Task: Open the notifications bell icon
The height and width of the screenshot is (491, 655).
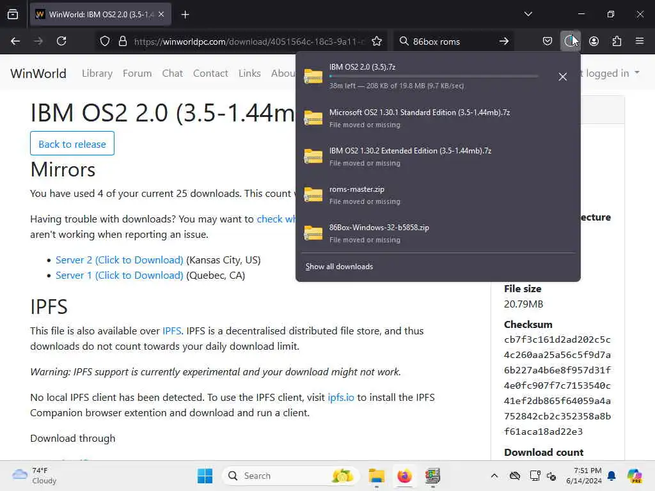Action: 612,476
